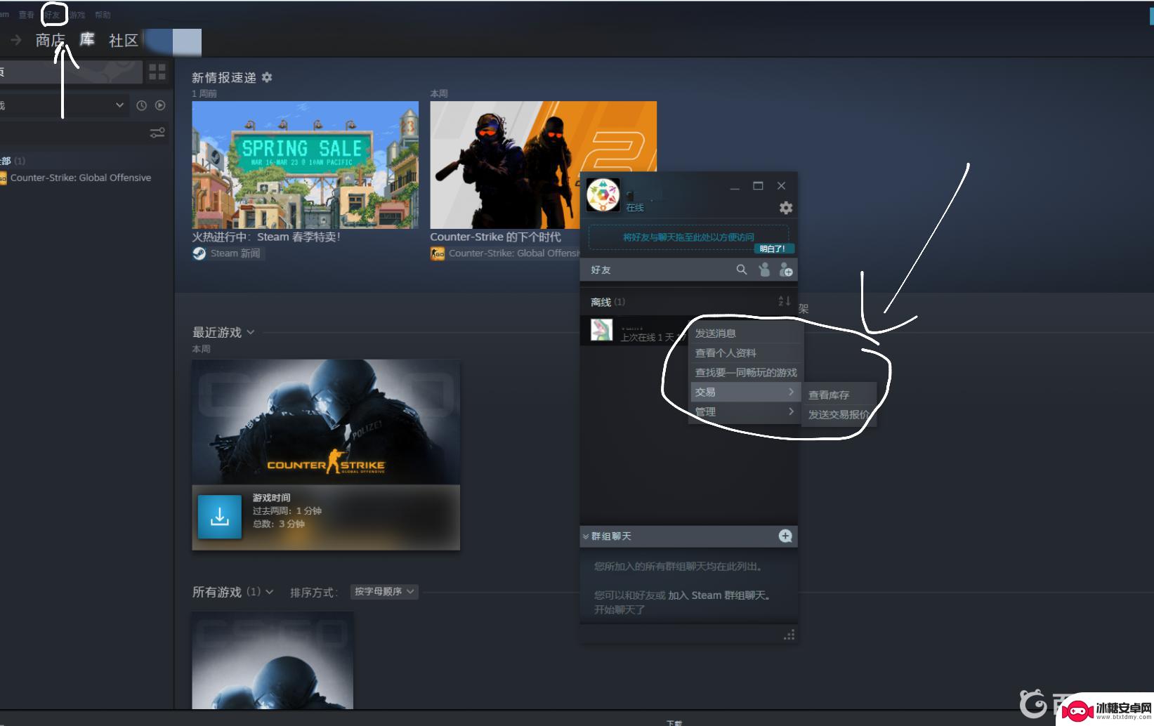Viewport: 1154px width, 726px height.
Task: Open advanced library filter settings icon
Action: click(157, 132)
